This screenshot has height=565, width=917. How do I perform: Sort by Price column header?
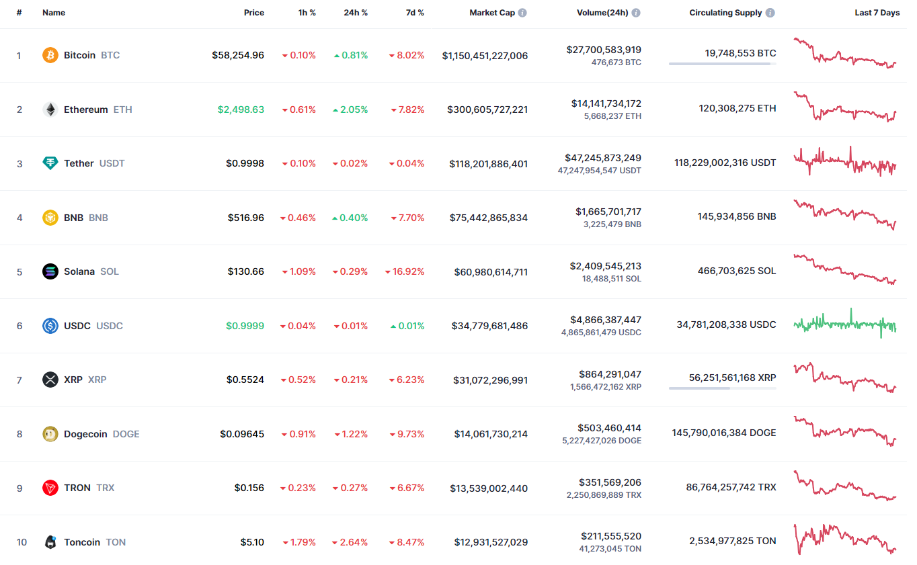point(253,13)
